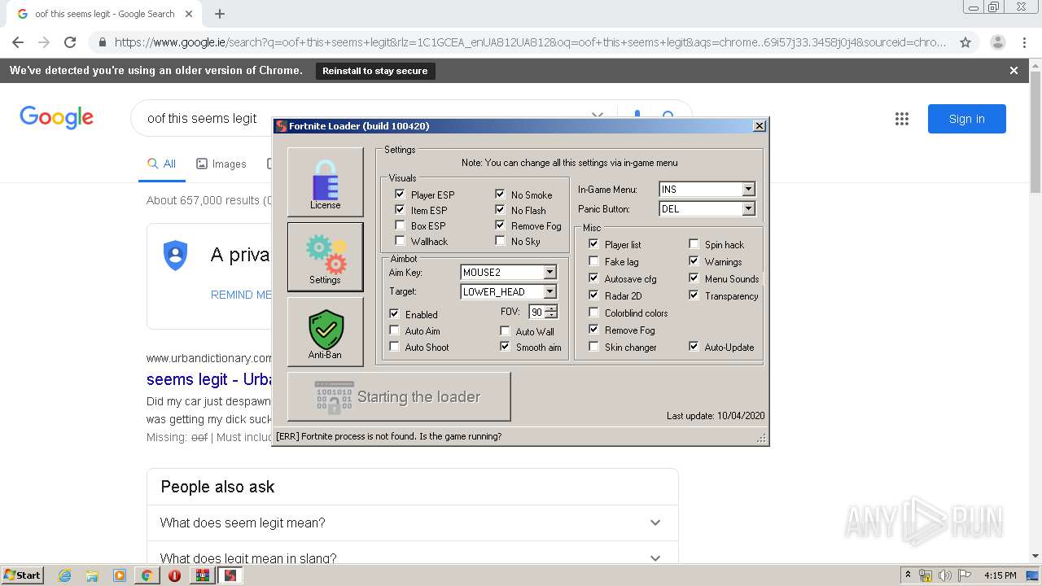Viewport: 1042px width, 586px height.
Task: Click the page address bar URL
Action: tap(530, 42)
